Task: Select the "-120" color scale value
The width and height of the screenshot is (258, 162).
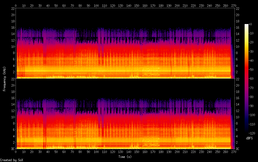Action: [252, 133]
